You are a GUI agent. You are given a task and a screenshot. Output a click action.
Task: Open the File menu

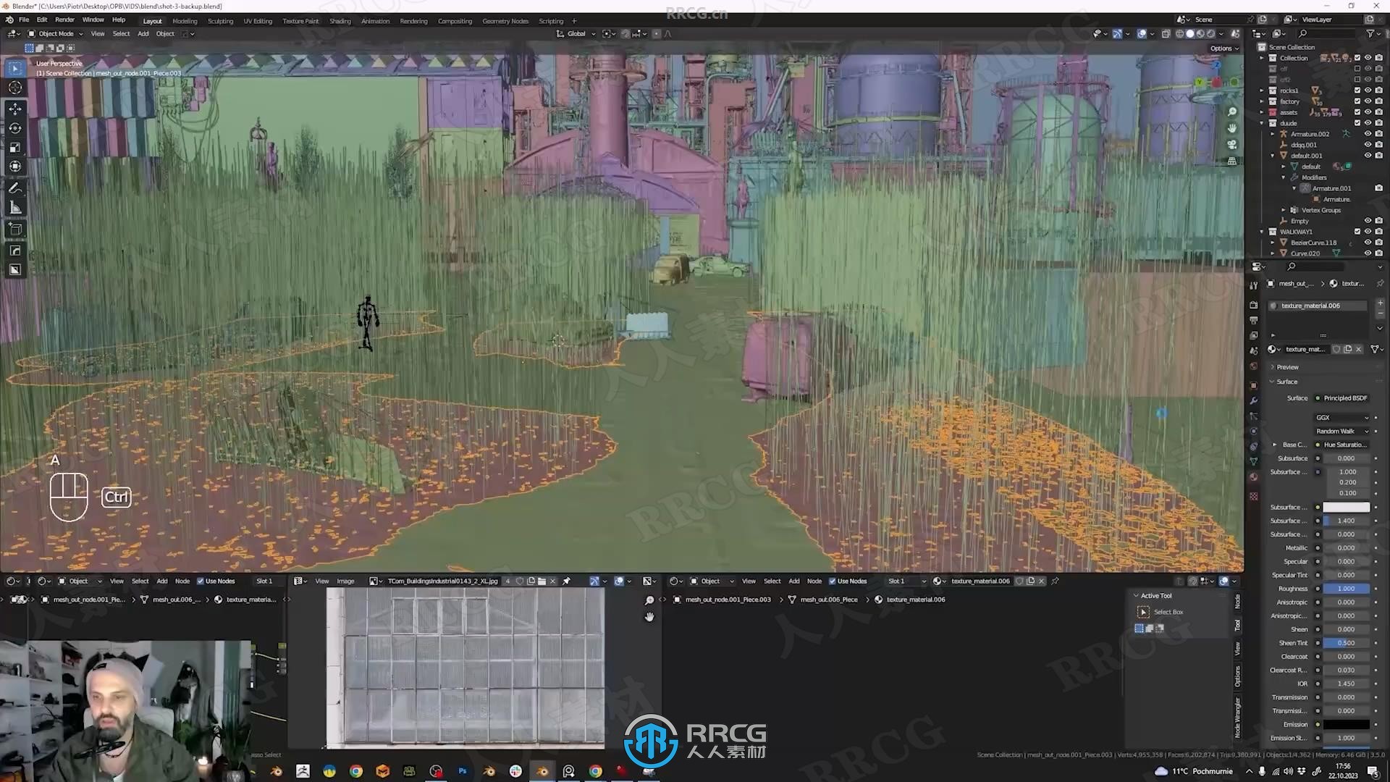24,20
